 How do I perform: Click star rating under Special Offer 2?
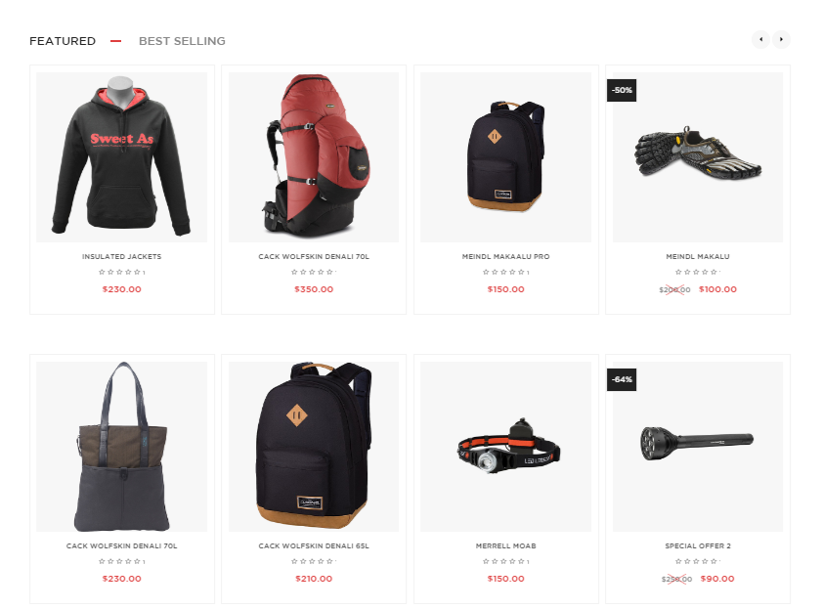pos(696,561)
